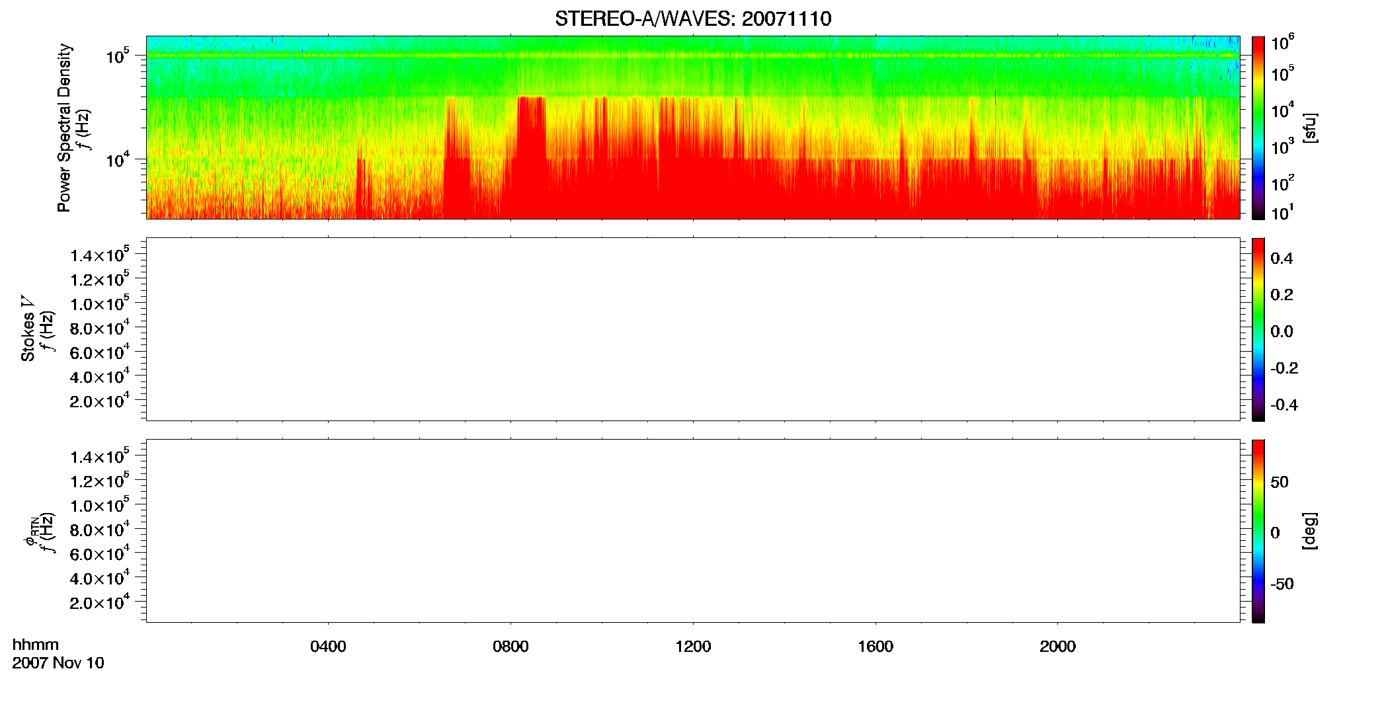Click the 2007 Nov 10 date label

[x=58, y=663]
